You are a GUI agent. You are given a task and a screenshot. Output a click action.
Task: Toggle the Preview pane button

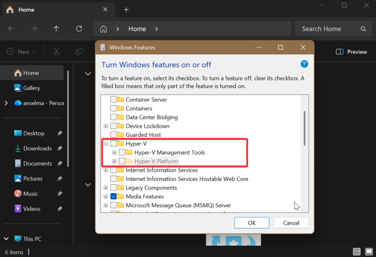pos(351,52)
